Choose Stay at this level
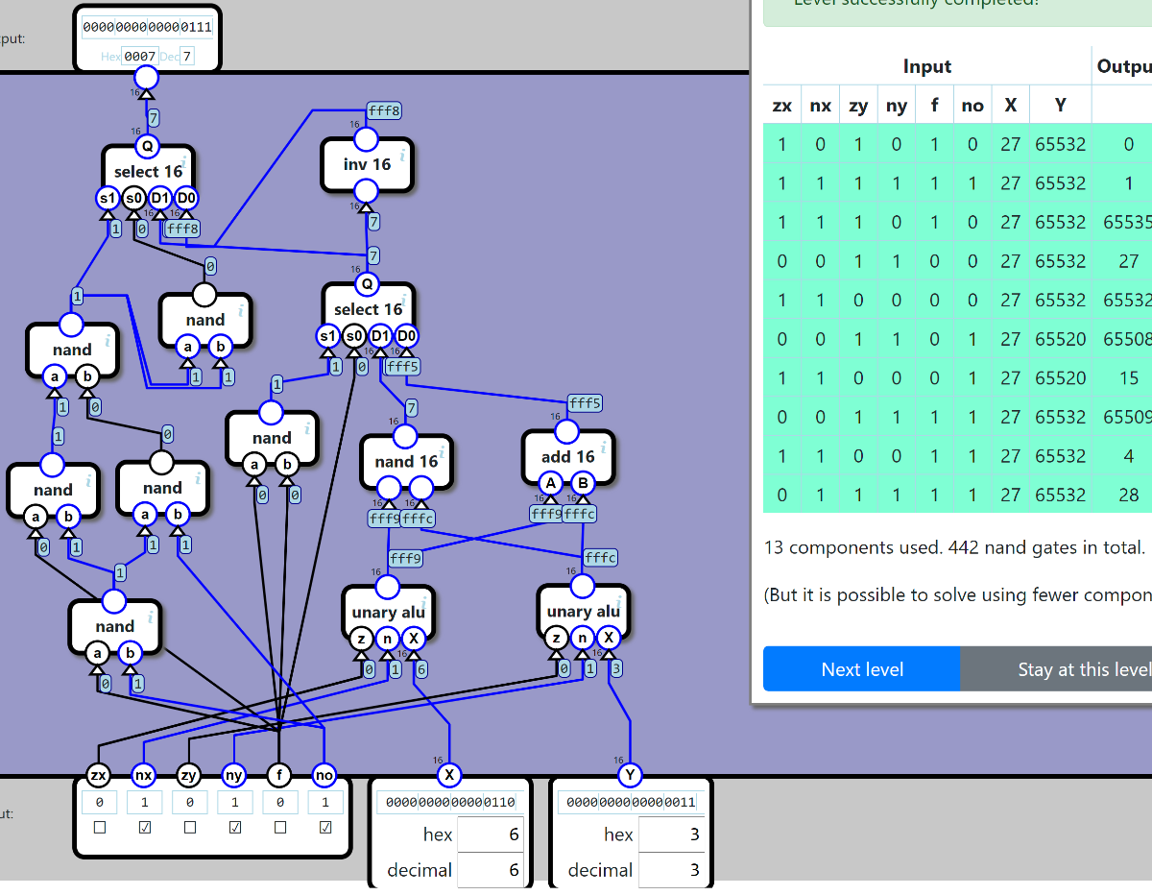The height and width of the screenshot is (895, 1152). point(1056,669)
